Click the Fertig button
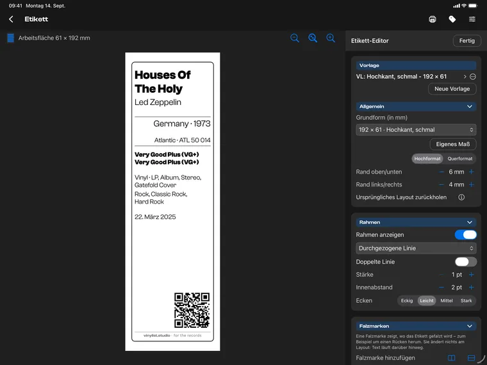This screenshot has height=365, width=487. [x=466, y=40]
